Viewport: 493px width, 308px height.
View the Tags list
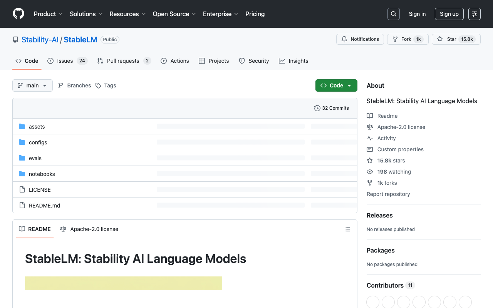tap(106, 85)
